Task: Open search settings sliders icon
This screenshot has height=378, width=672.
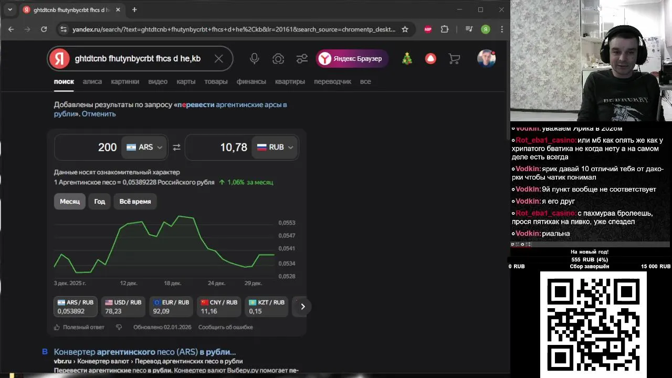Action: (x=302, y=59)
